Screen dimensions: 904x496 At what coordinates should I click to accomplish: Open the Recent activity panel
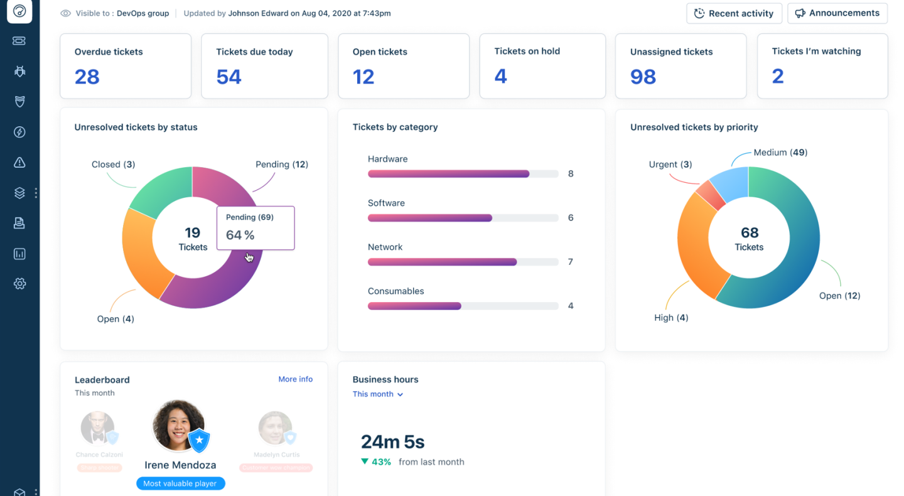coord(734,13)
